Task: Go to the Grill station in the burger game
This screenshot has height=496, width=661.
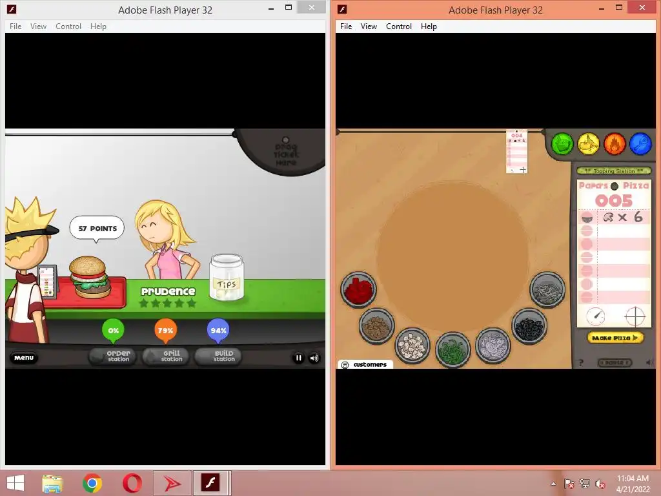Action: 165,356
